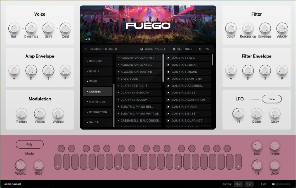Click the Save Preset floppy icon

pos(142,49)
